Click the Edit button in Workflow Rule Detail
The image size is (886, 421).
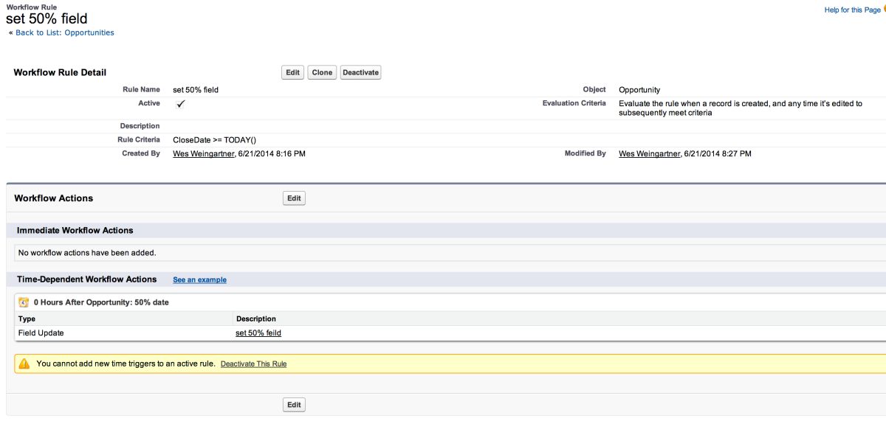(293, 72)
